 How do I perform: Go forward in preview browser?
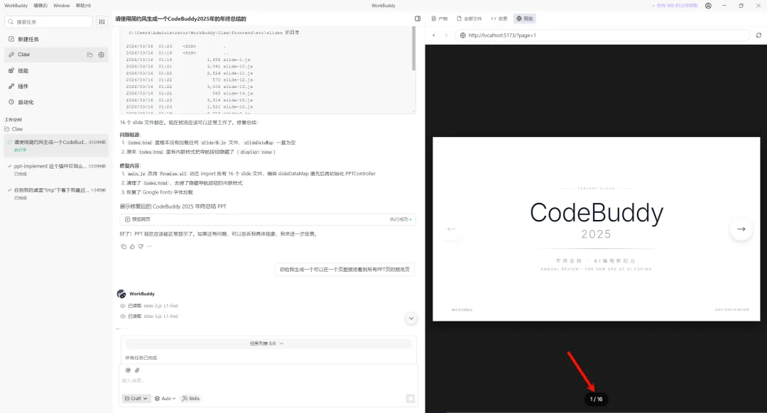pyautogui.click(x=445, y=35)
